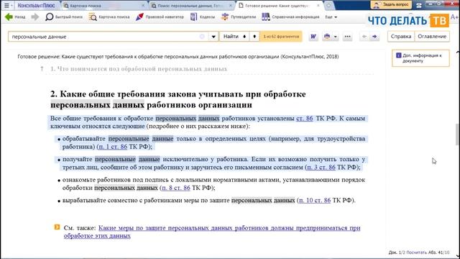Open the Справка tab
This screenshot has width=460, height=259.
point(401,37)
